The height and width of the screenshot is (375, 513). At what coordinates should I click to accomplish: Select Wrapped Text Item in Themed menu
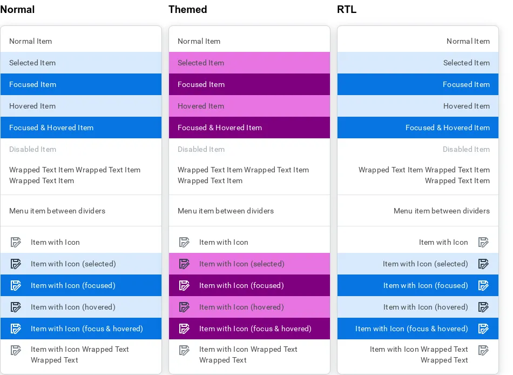pyautogui.click(x=249, y=175)
